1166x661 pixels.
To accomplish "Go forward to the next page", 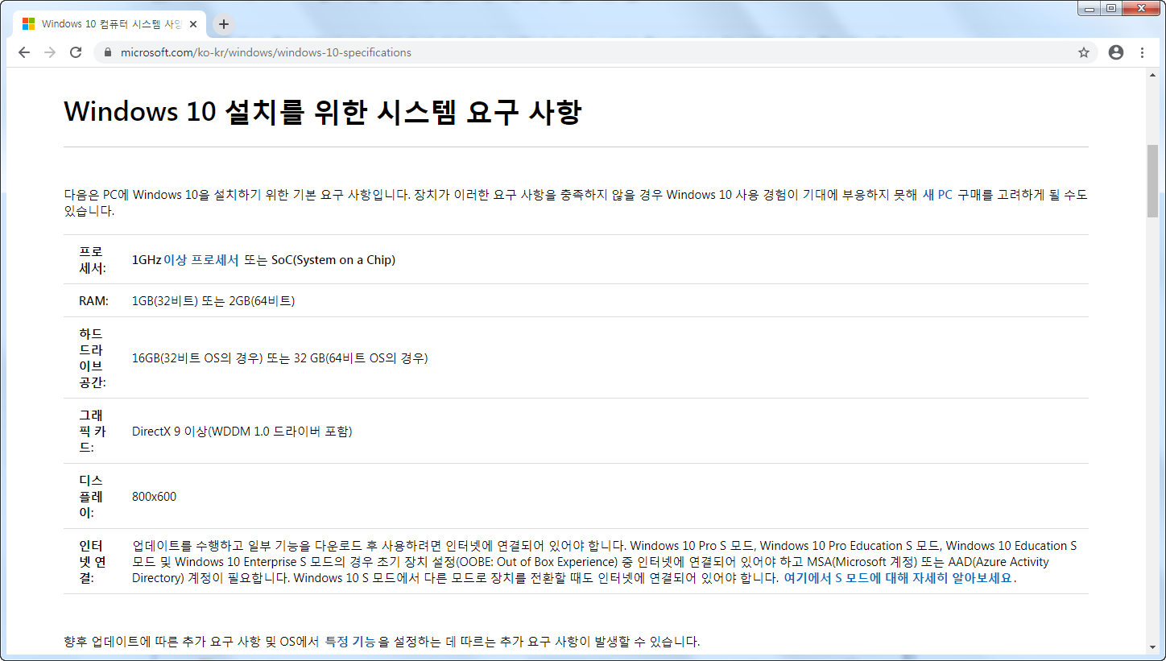I will [50, 52].
